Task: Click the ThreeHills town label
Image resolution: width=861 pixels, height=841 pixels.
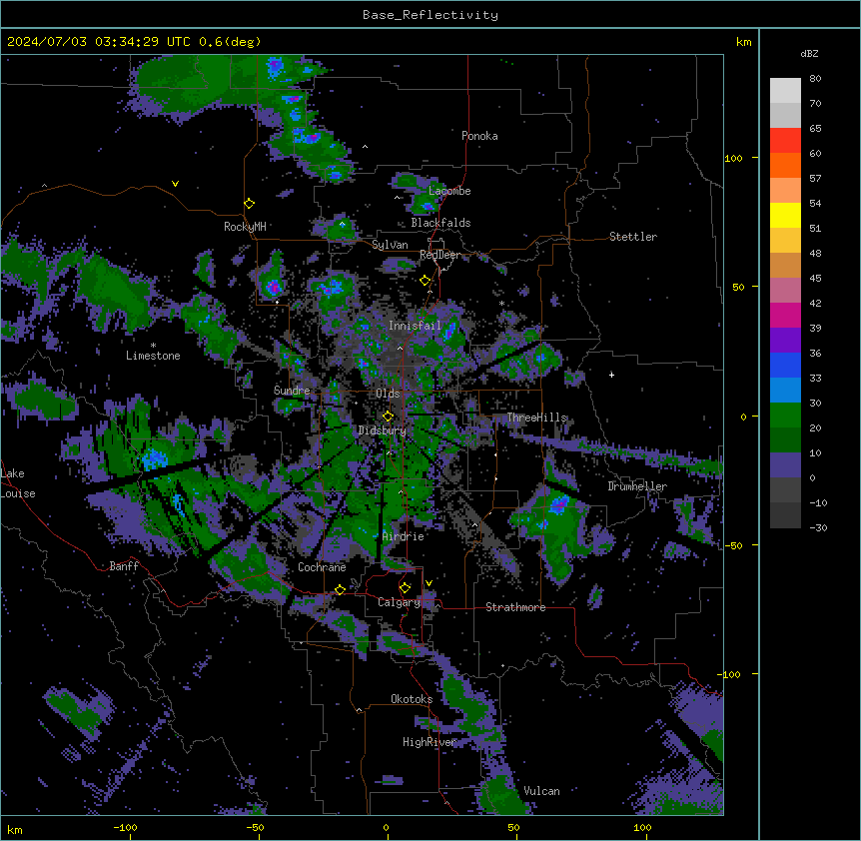Action: tap(537, 418)
